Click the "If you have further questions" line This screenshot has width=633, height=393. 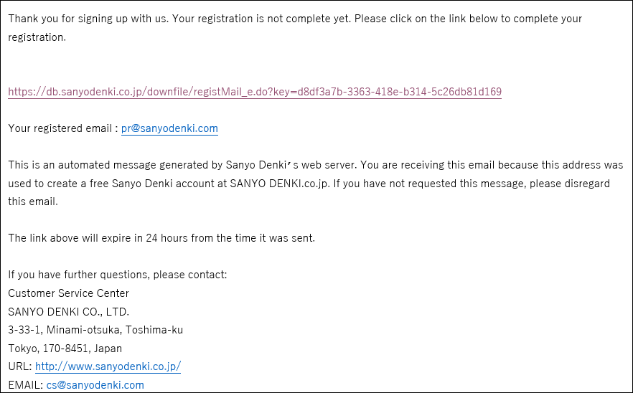click(118, 275)
